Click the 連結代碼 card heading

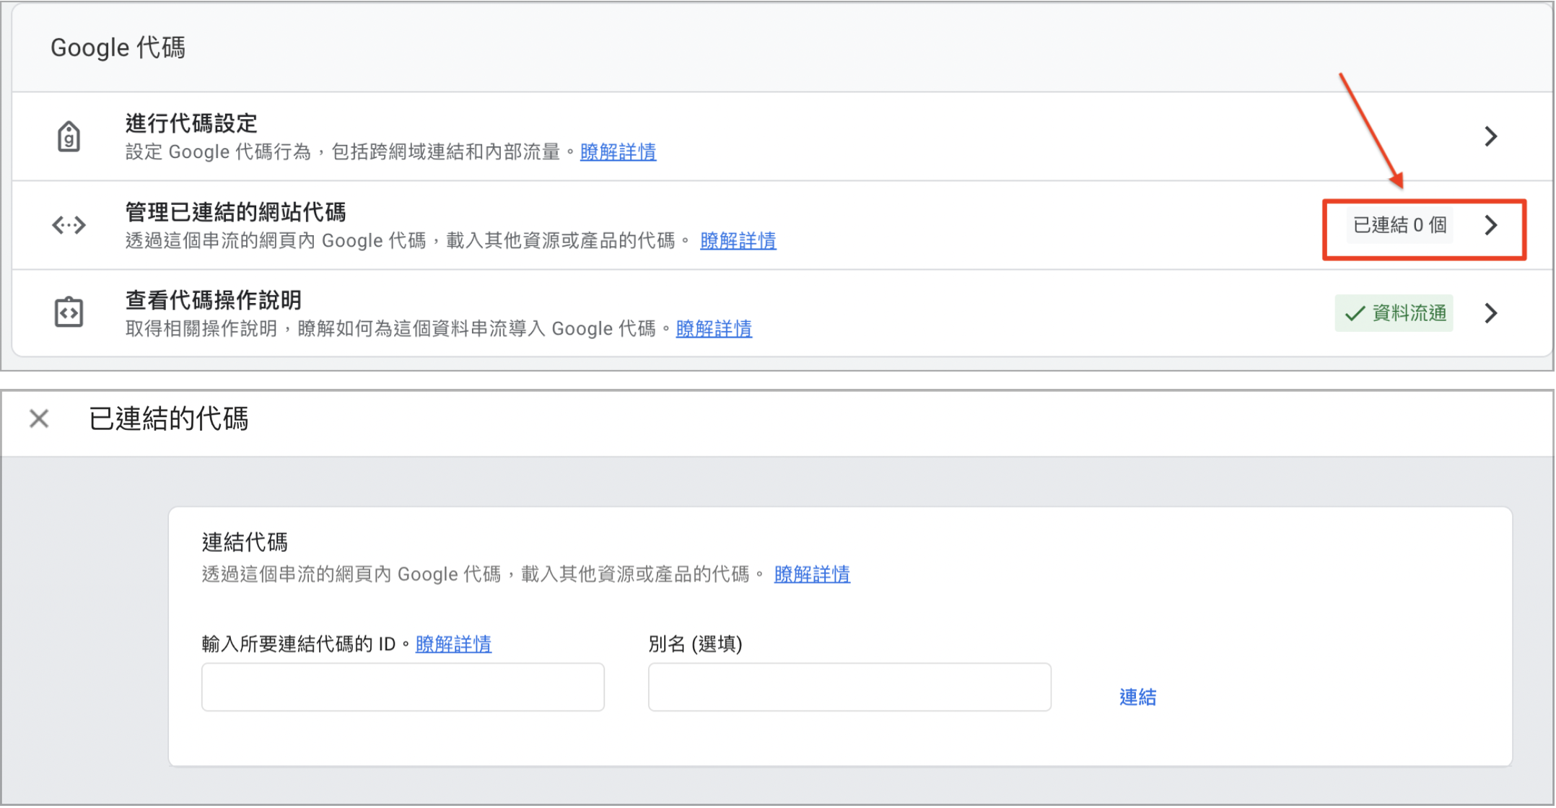tap(245, 542)
